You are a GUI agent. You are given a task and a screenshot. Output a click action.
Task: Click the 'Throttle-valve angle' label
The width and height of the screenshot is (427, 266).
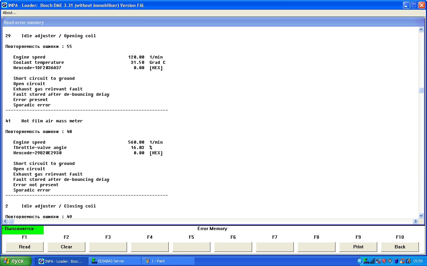click(x=40, y=148)
